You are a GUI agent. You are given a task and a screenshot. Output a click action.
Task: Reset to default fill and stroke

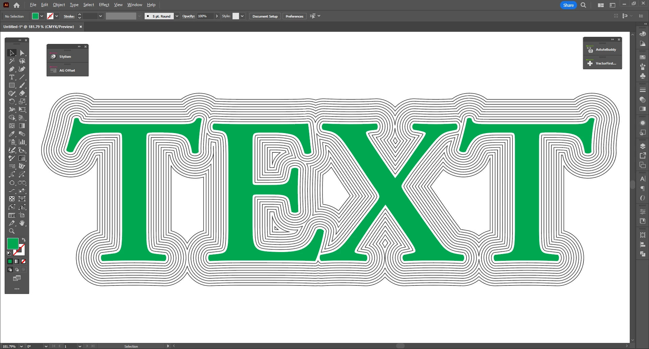9,253
